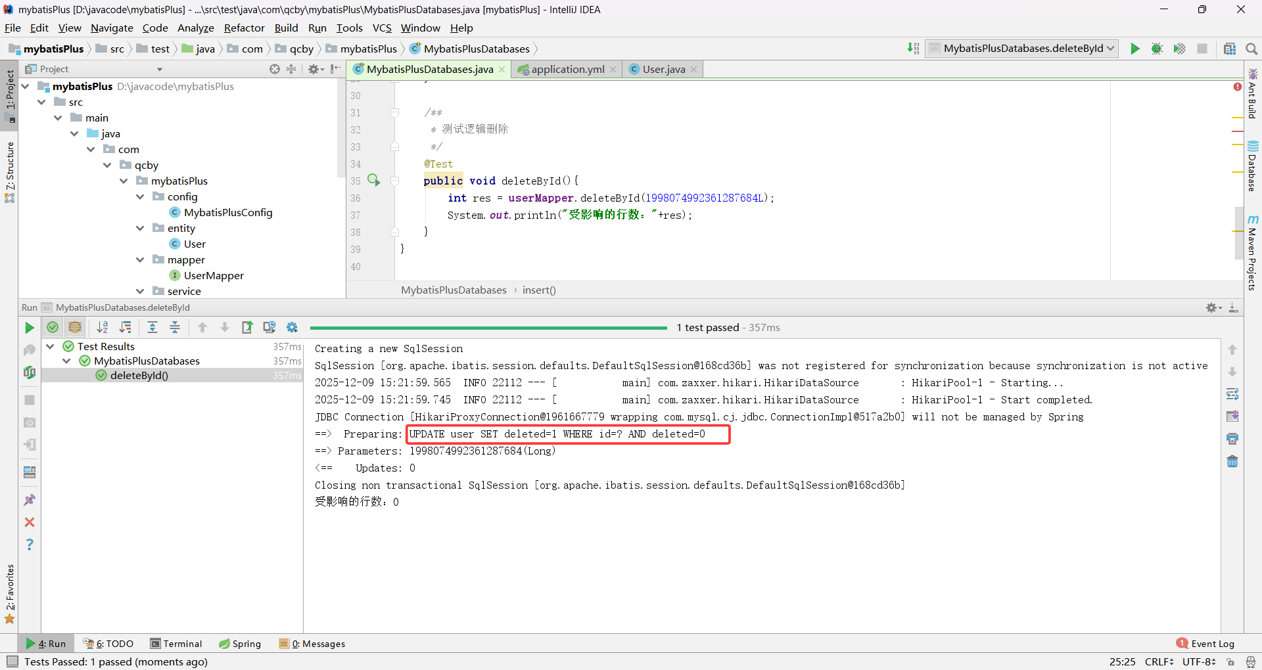Open the Navigate menu
Image resolution: width=1262 pixels, height=670 pixels.
[x=112, y=28]
